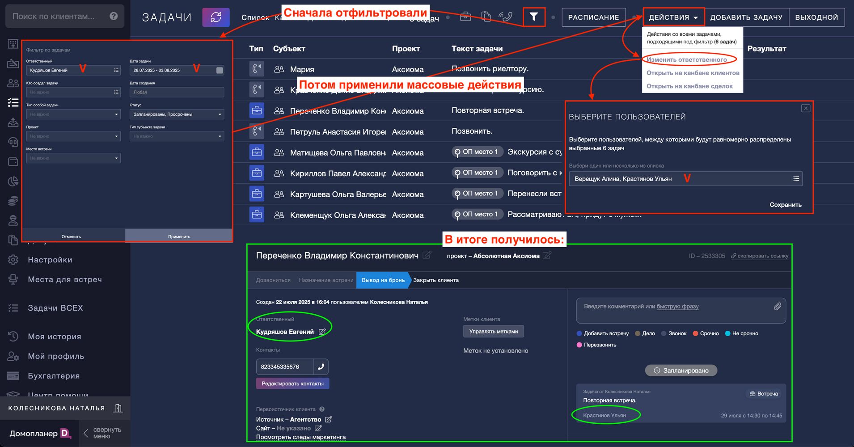Click ВЫХОДНОЙ button
The width and height of the screenshot is (854, 447).
pos(816,17)
